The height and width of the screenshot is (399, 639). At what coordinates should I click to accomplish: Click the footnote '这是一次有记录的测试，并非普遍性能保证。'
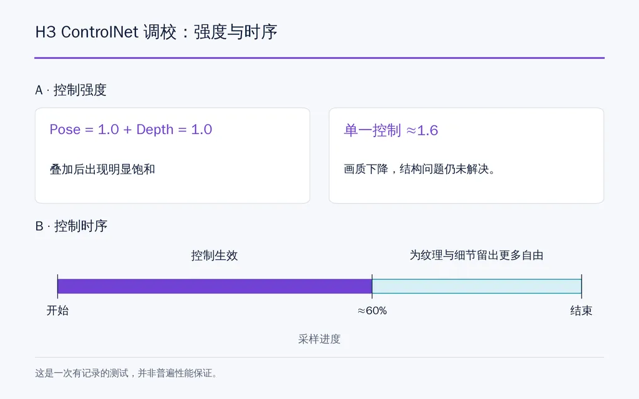pyautogui.click(x=126, y=373)
